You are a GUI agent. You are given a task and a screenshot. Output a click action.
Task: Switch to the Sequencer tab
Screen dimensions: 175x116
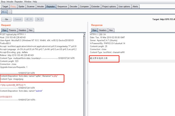point(62,6)
